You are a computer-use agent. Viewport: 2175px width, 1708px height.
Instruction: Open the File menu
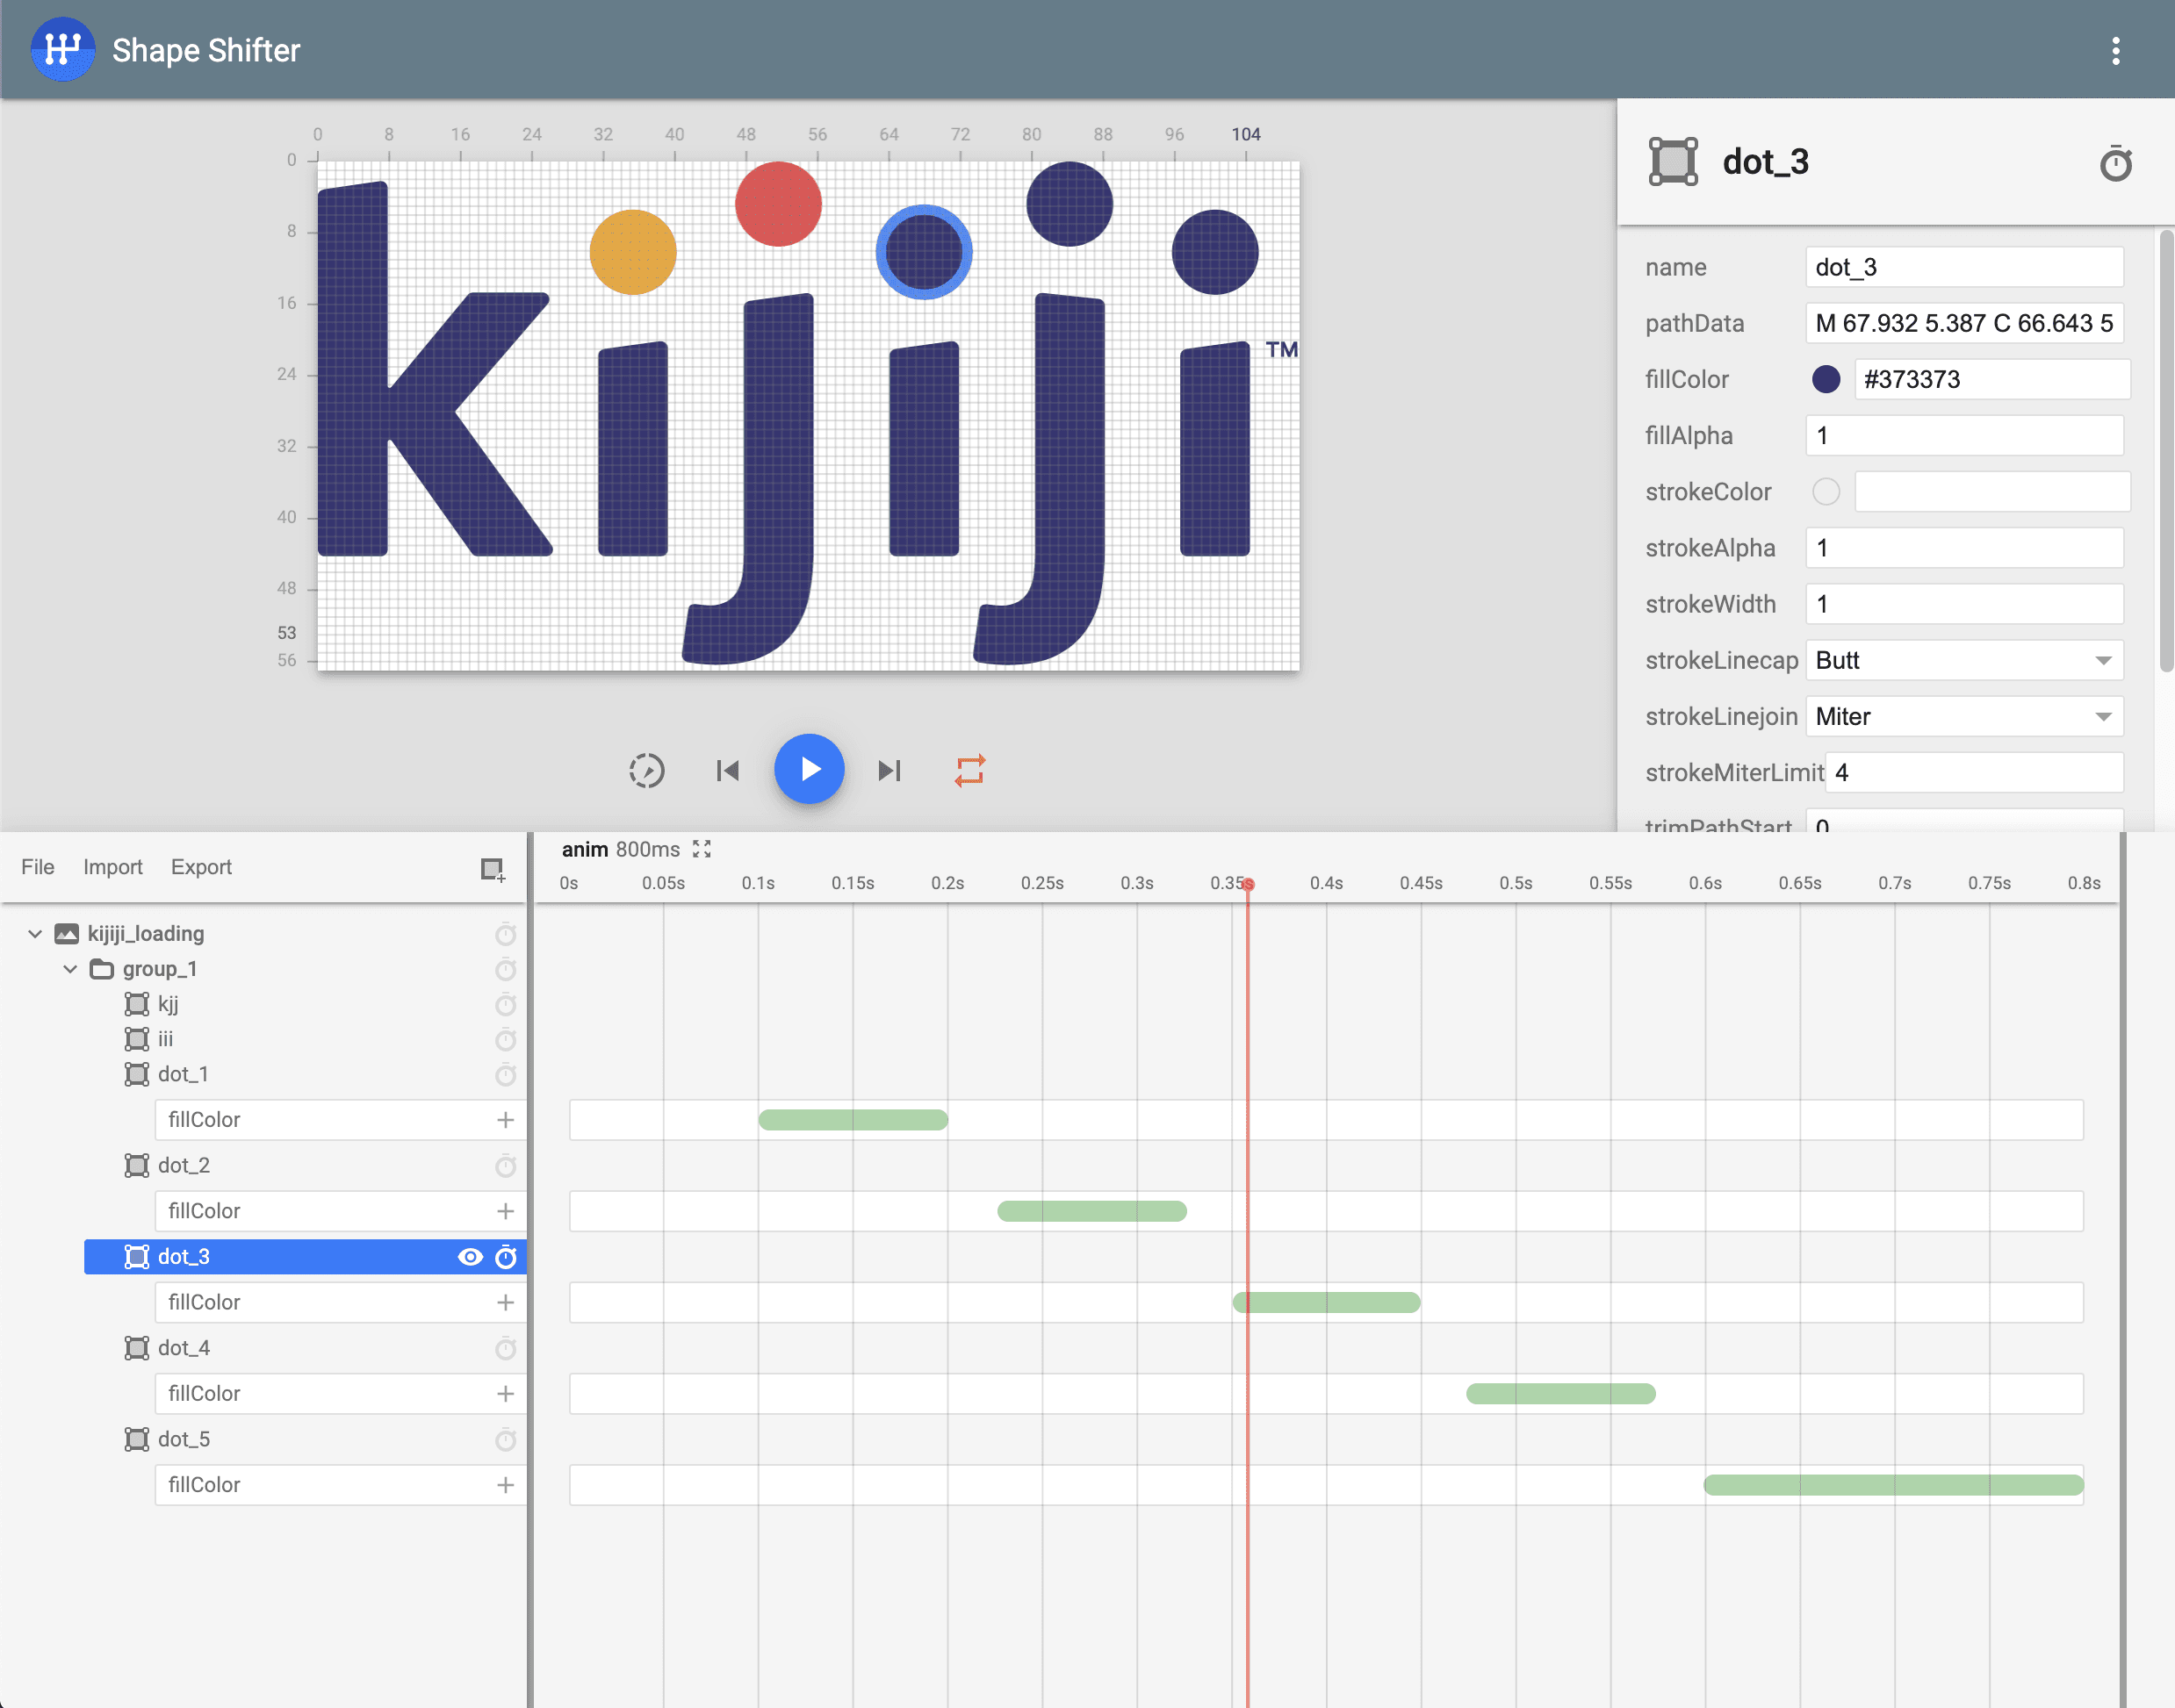tap(38, 867)
